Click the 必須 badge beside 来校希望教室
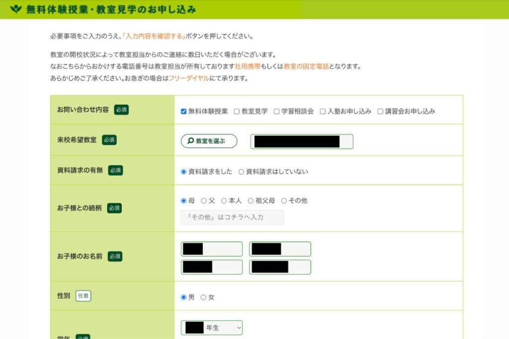The image size is (509, 339). coord(109,139)
